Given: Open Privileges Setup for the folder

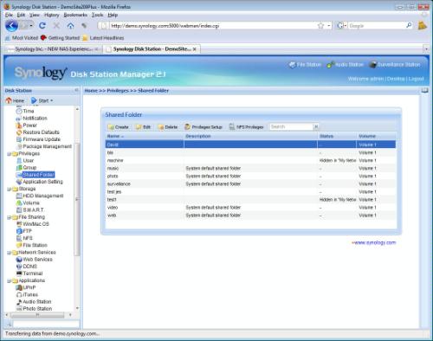Looking at the screenshot, I should [x=204, y=127].
